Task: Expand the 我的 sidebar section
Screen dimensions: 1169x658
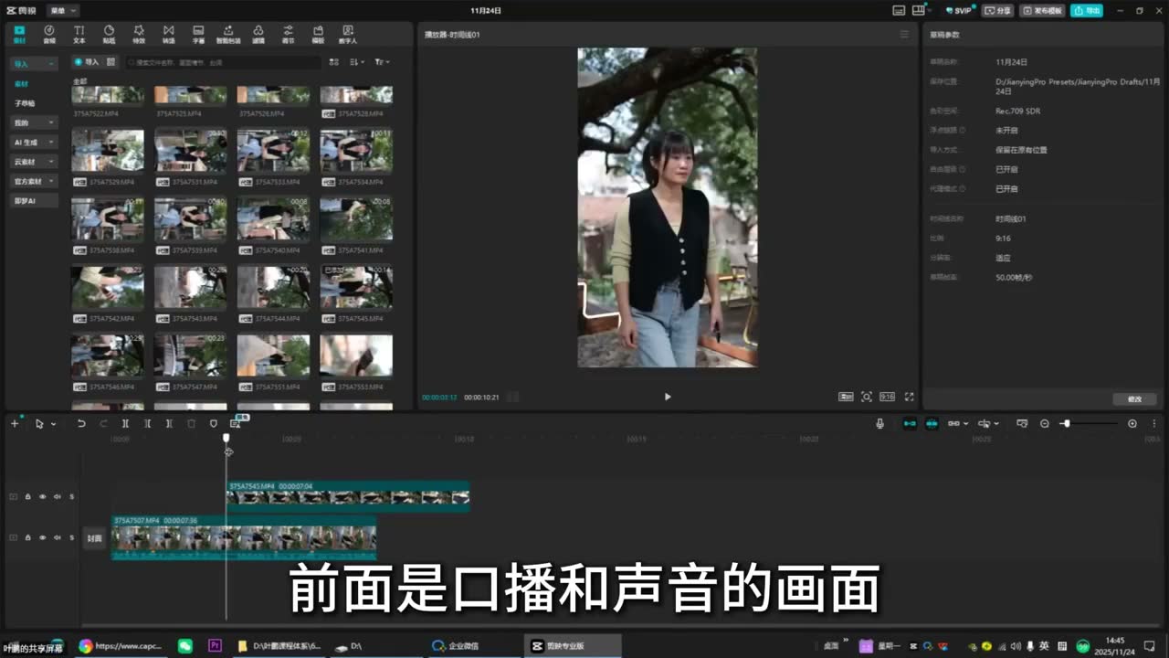Action: coord(34,122)
